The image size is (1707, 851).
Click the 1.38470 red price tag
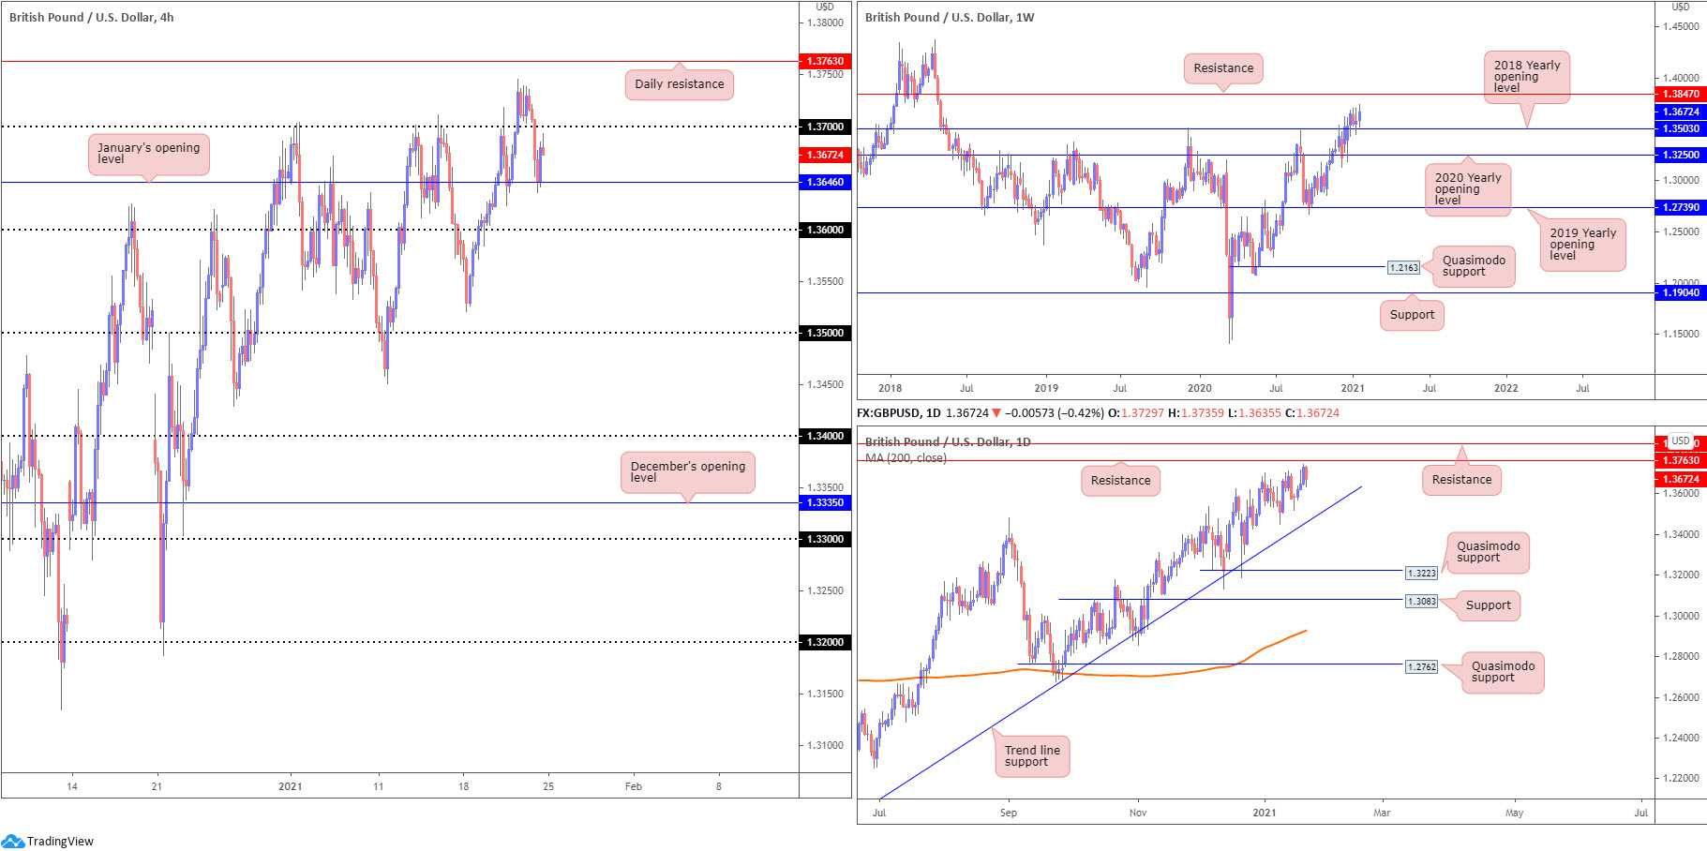(x=1681, y=94)
